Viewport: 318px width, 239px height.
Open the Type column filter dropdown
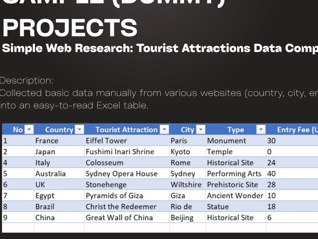tap(261, 129)
